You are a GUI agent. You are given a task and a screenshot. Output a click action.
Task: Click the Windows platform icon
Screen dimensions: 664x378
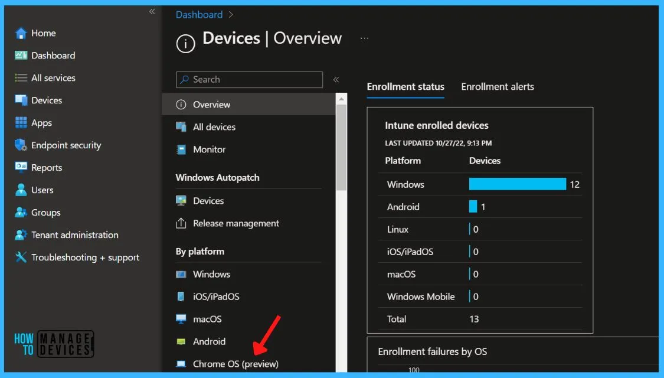181,274
